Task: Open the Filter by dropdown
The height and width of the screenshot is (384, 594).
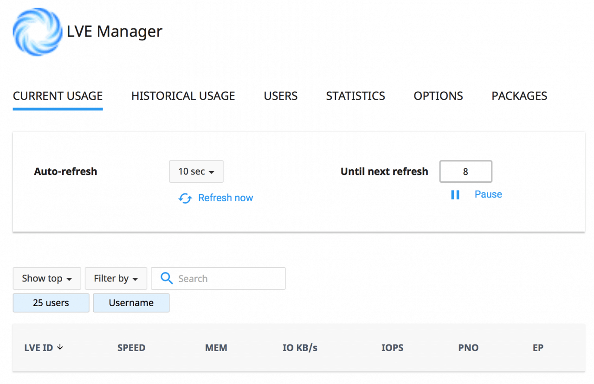Action: point(116,278)
